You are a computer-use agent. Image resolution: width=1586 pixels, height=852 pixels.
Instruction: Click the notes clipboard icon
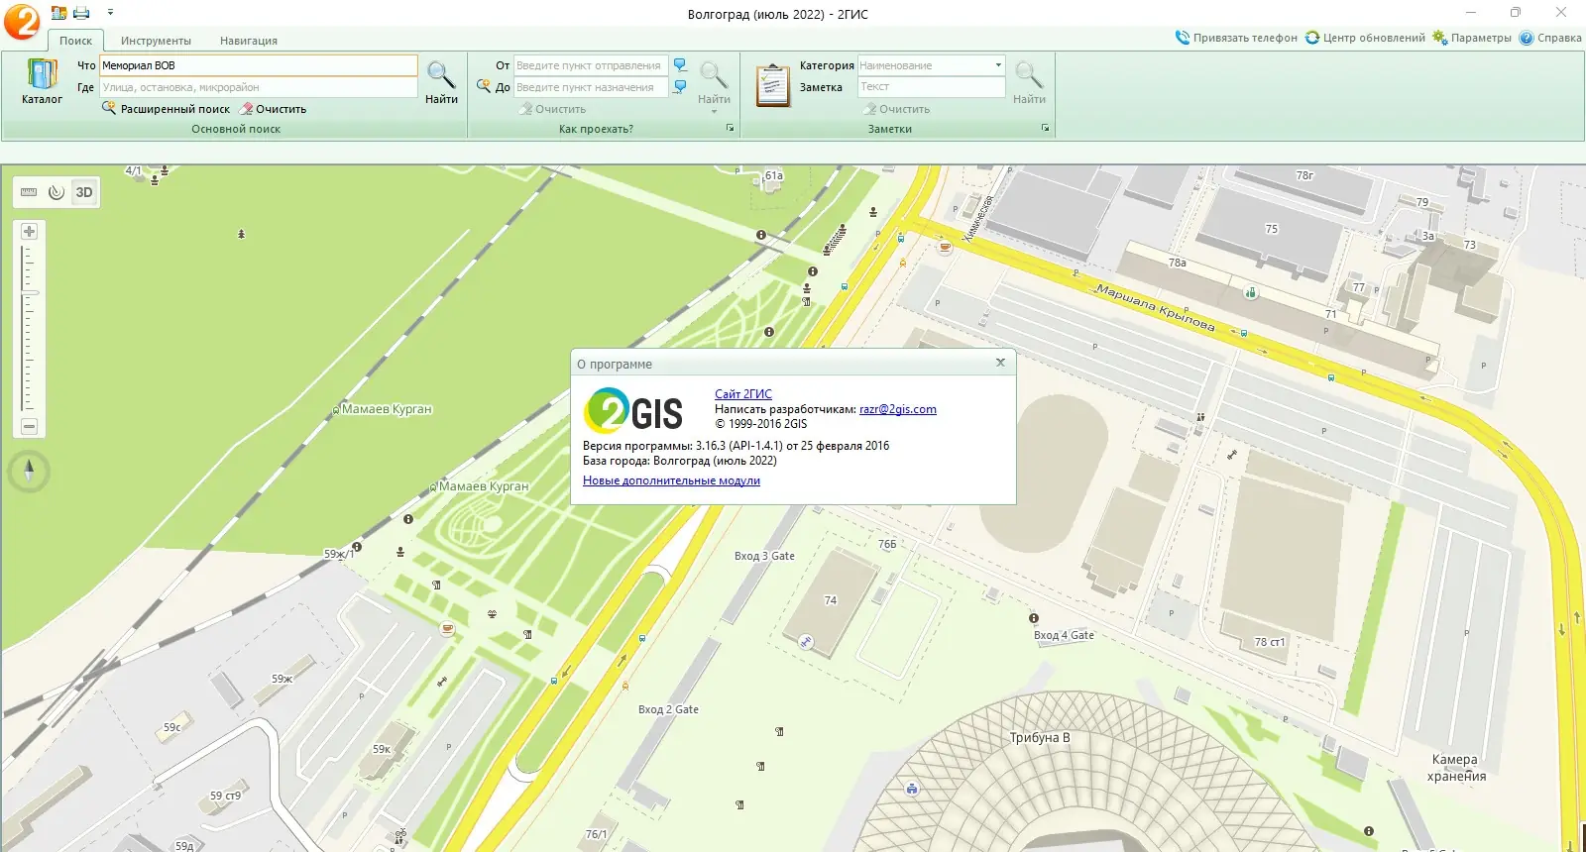[x=772, y=84]
